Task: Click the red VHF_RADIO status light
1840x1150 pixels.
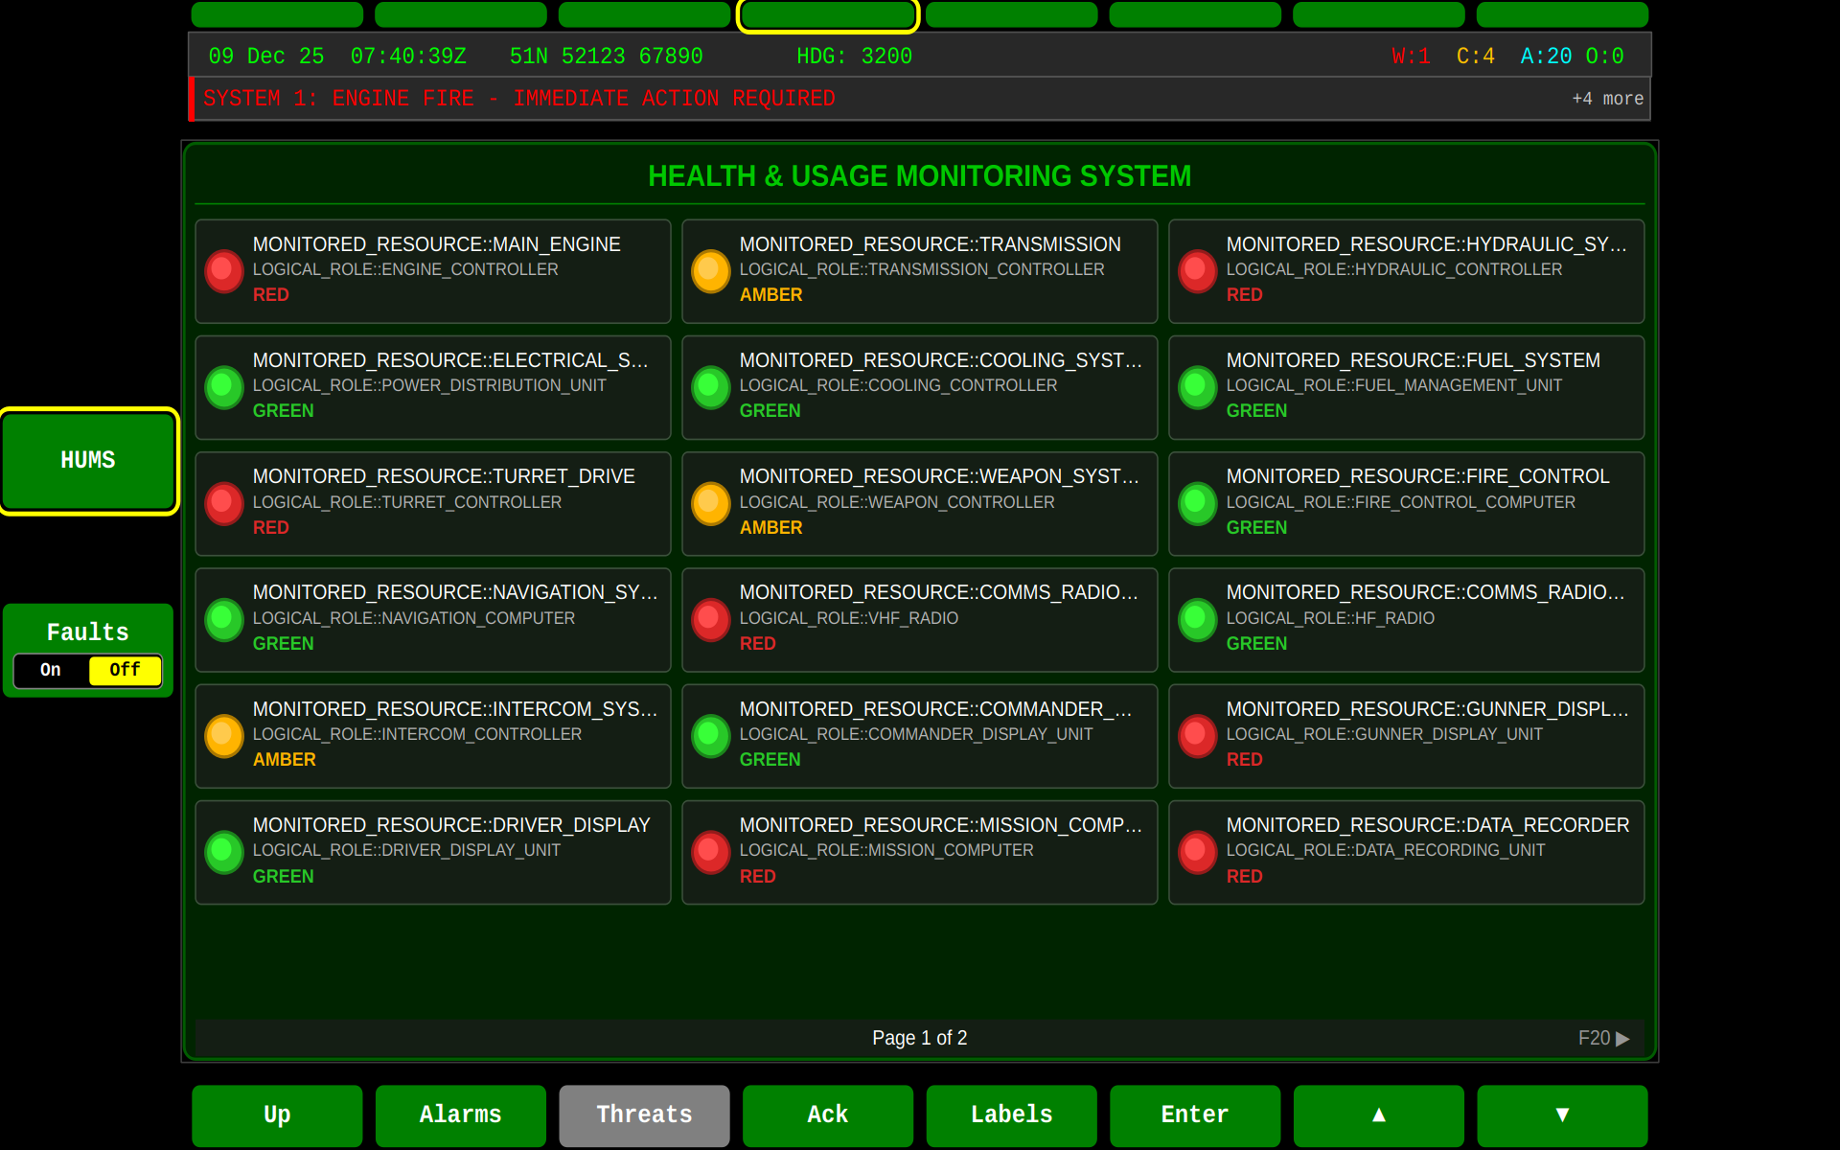Action: [x=711, y=619]
